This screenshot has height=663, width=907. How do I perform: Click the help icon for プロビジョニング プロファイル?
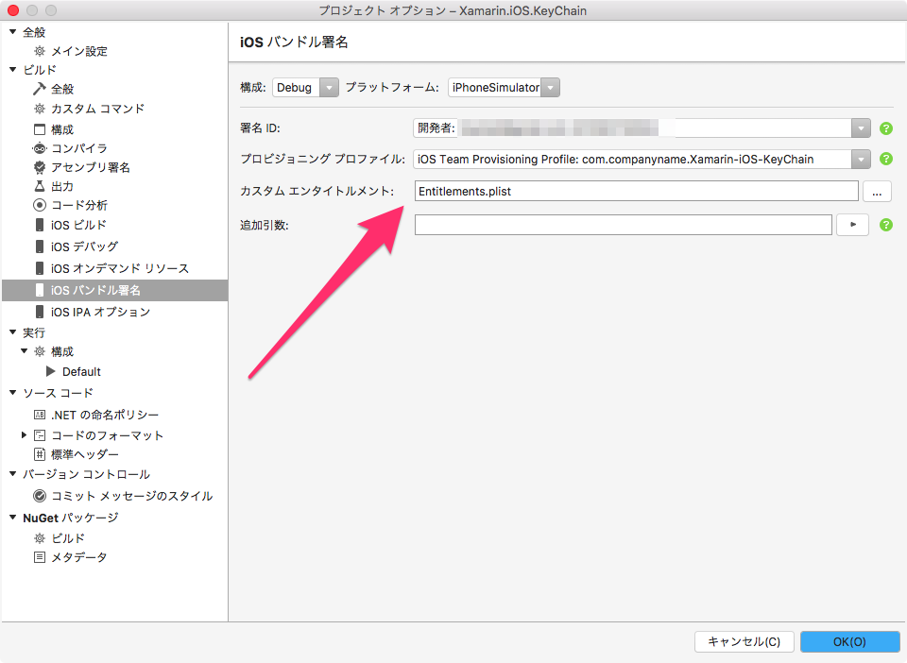point(885,159)
